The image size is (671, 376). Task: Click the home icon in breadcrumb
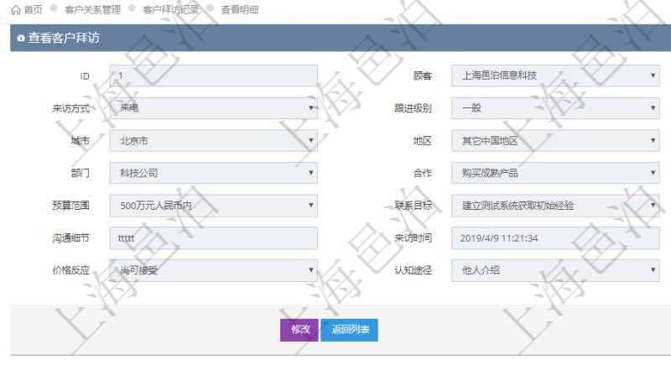point(15,10)
